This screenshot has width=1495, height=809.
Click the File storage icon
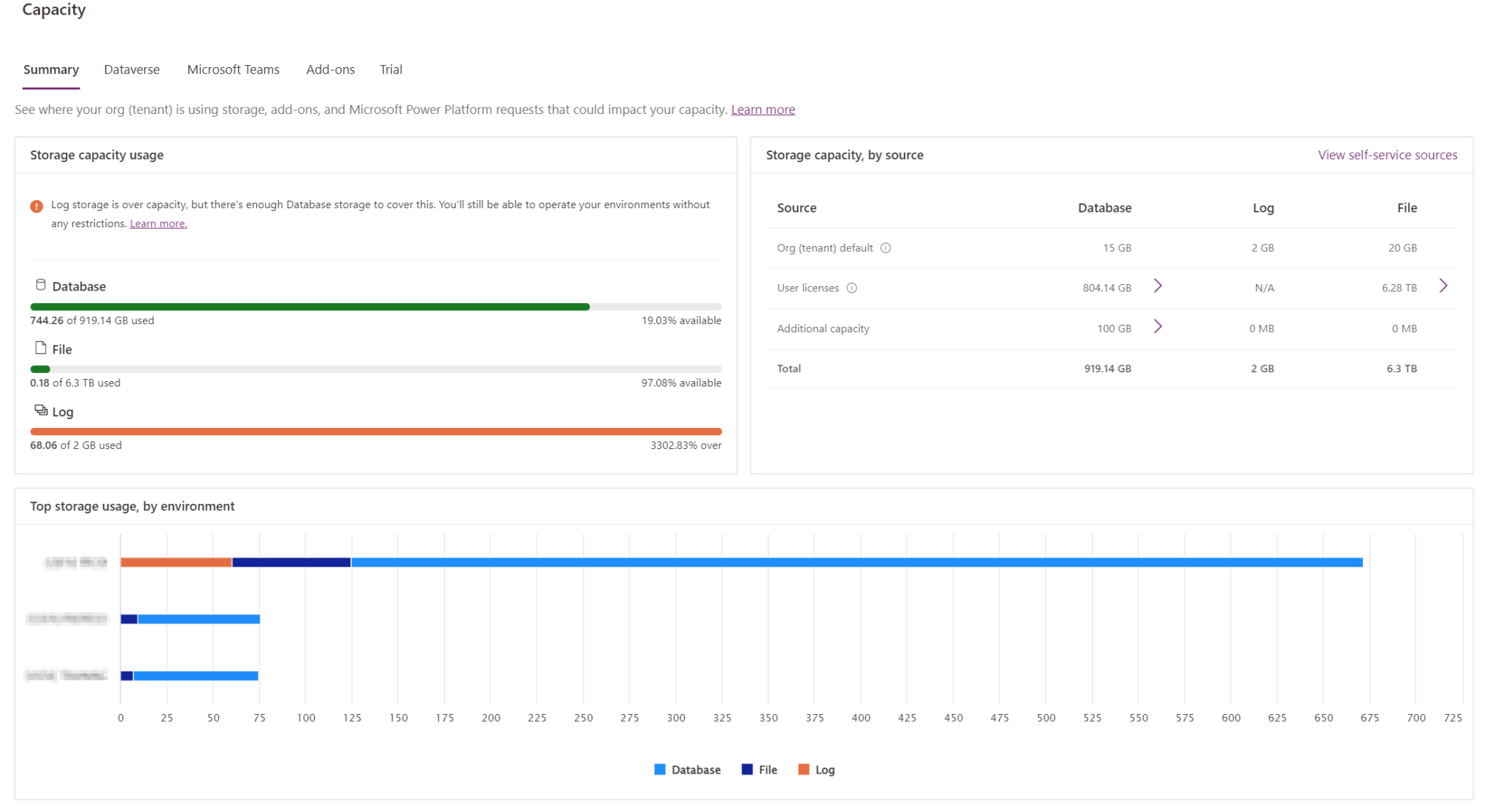point(40,348)
